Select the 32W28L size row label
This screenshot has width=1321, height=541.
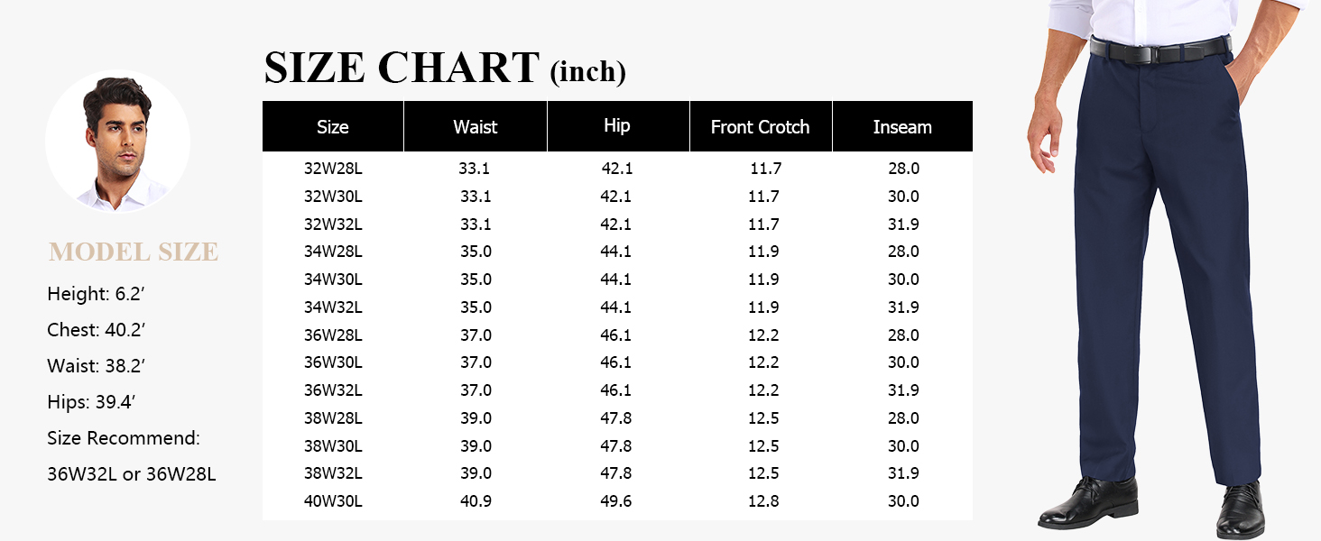click(333, 169)
